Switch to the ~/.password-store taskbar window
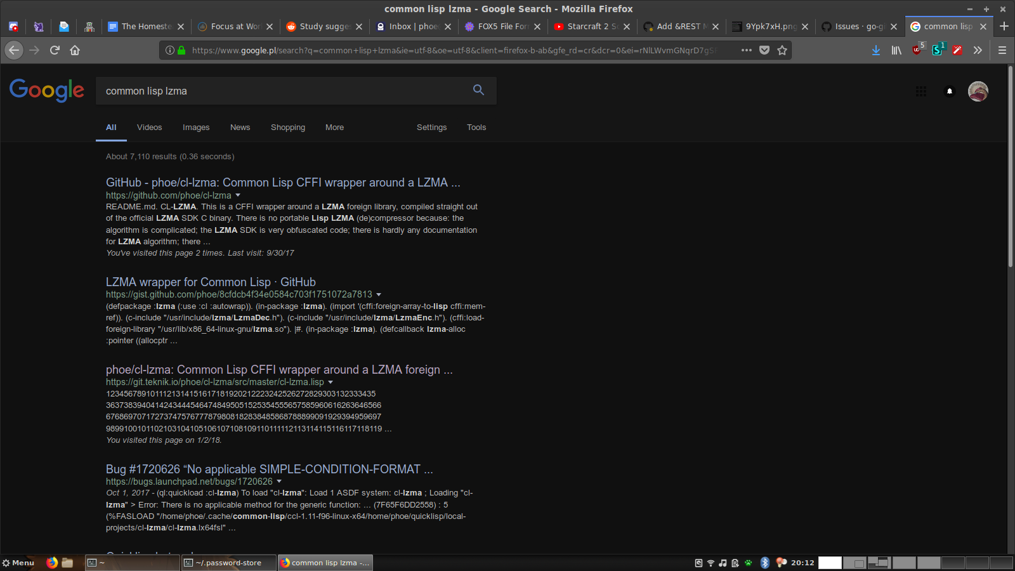The width and height of the screenshot is (1015, 571). click(229, 563)
